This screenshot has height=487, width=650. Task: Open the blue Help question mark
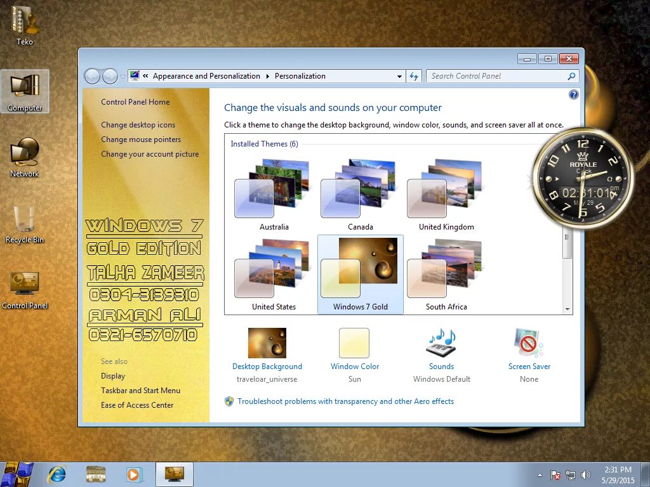tap(574, 95)
